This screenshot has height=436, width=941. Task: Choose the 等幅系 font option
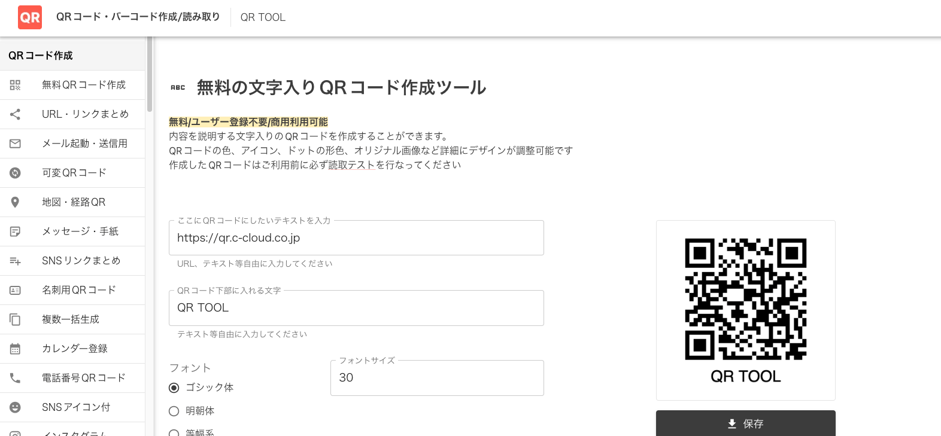pos(174,432)
